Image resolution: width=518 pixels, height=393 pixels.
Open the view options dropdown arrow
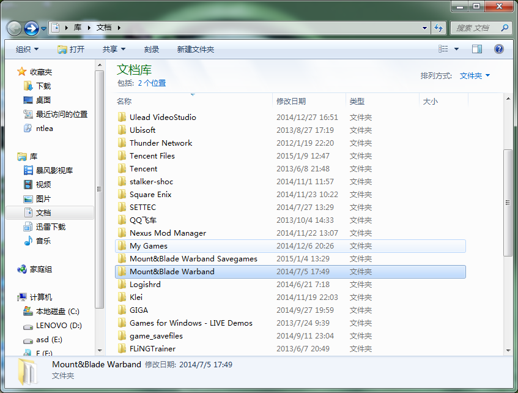[457, 49]
